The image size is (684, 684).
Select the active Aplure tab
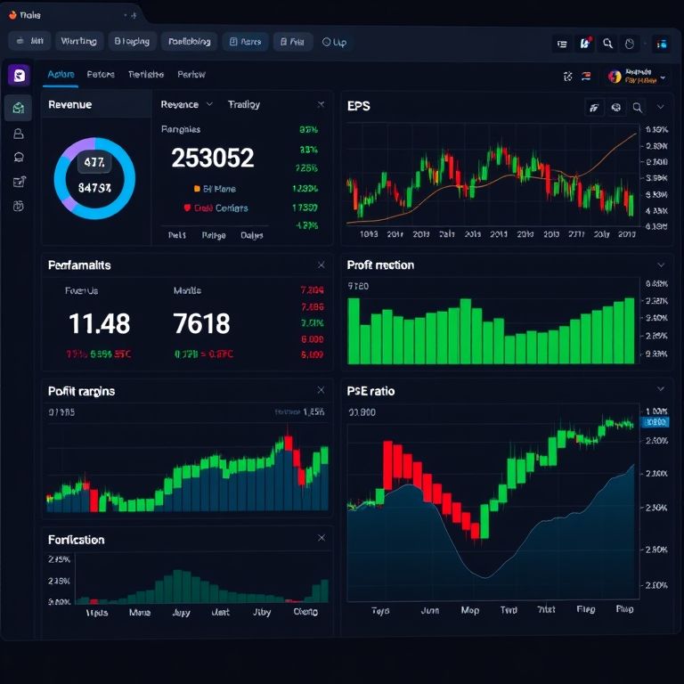[61, 75]
